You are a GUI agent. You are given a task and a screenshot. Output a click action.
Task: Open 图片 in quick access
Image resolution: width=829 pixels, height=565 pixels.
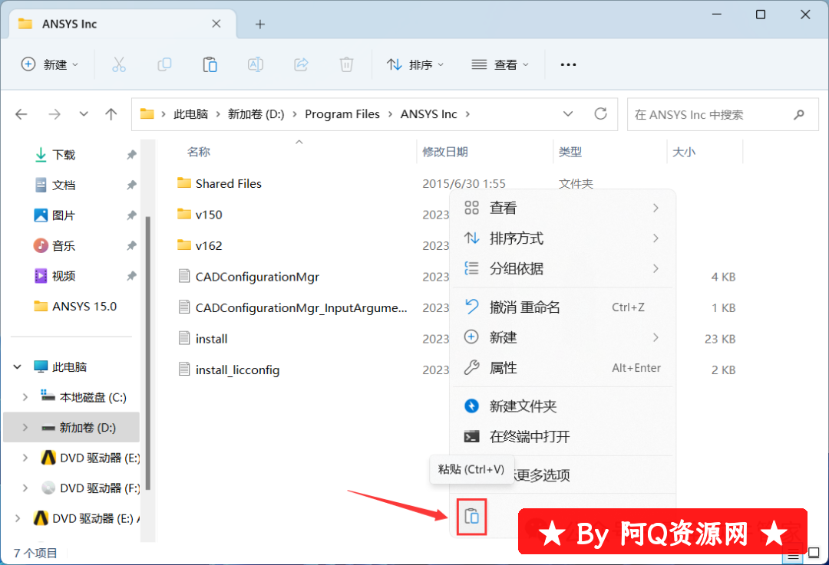[x=64, y=215]
